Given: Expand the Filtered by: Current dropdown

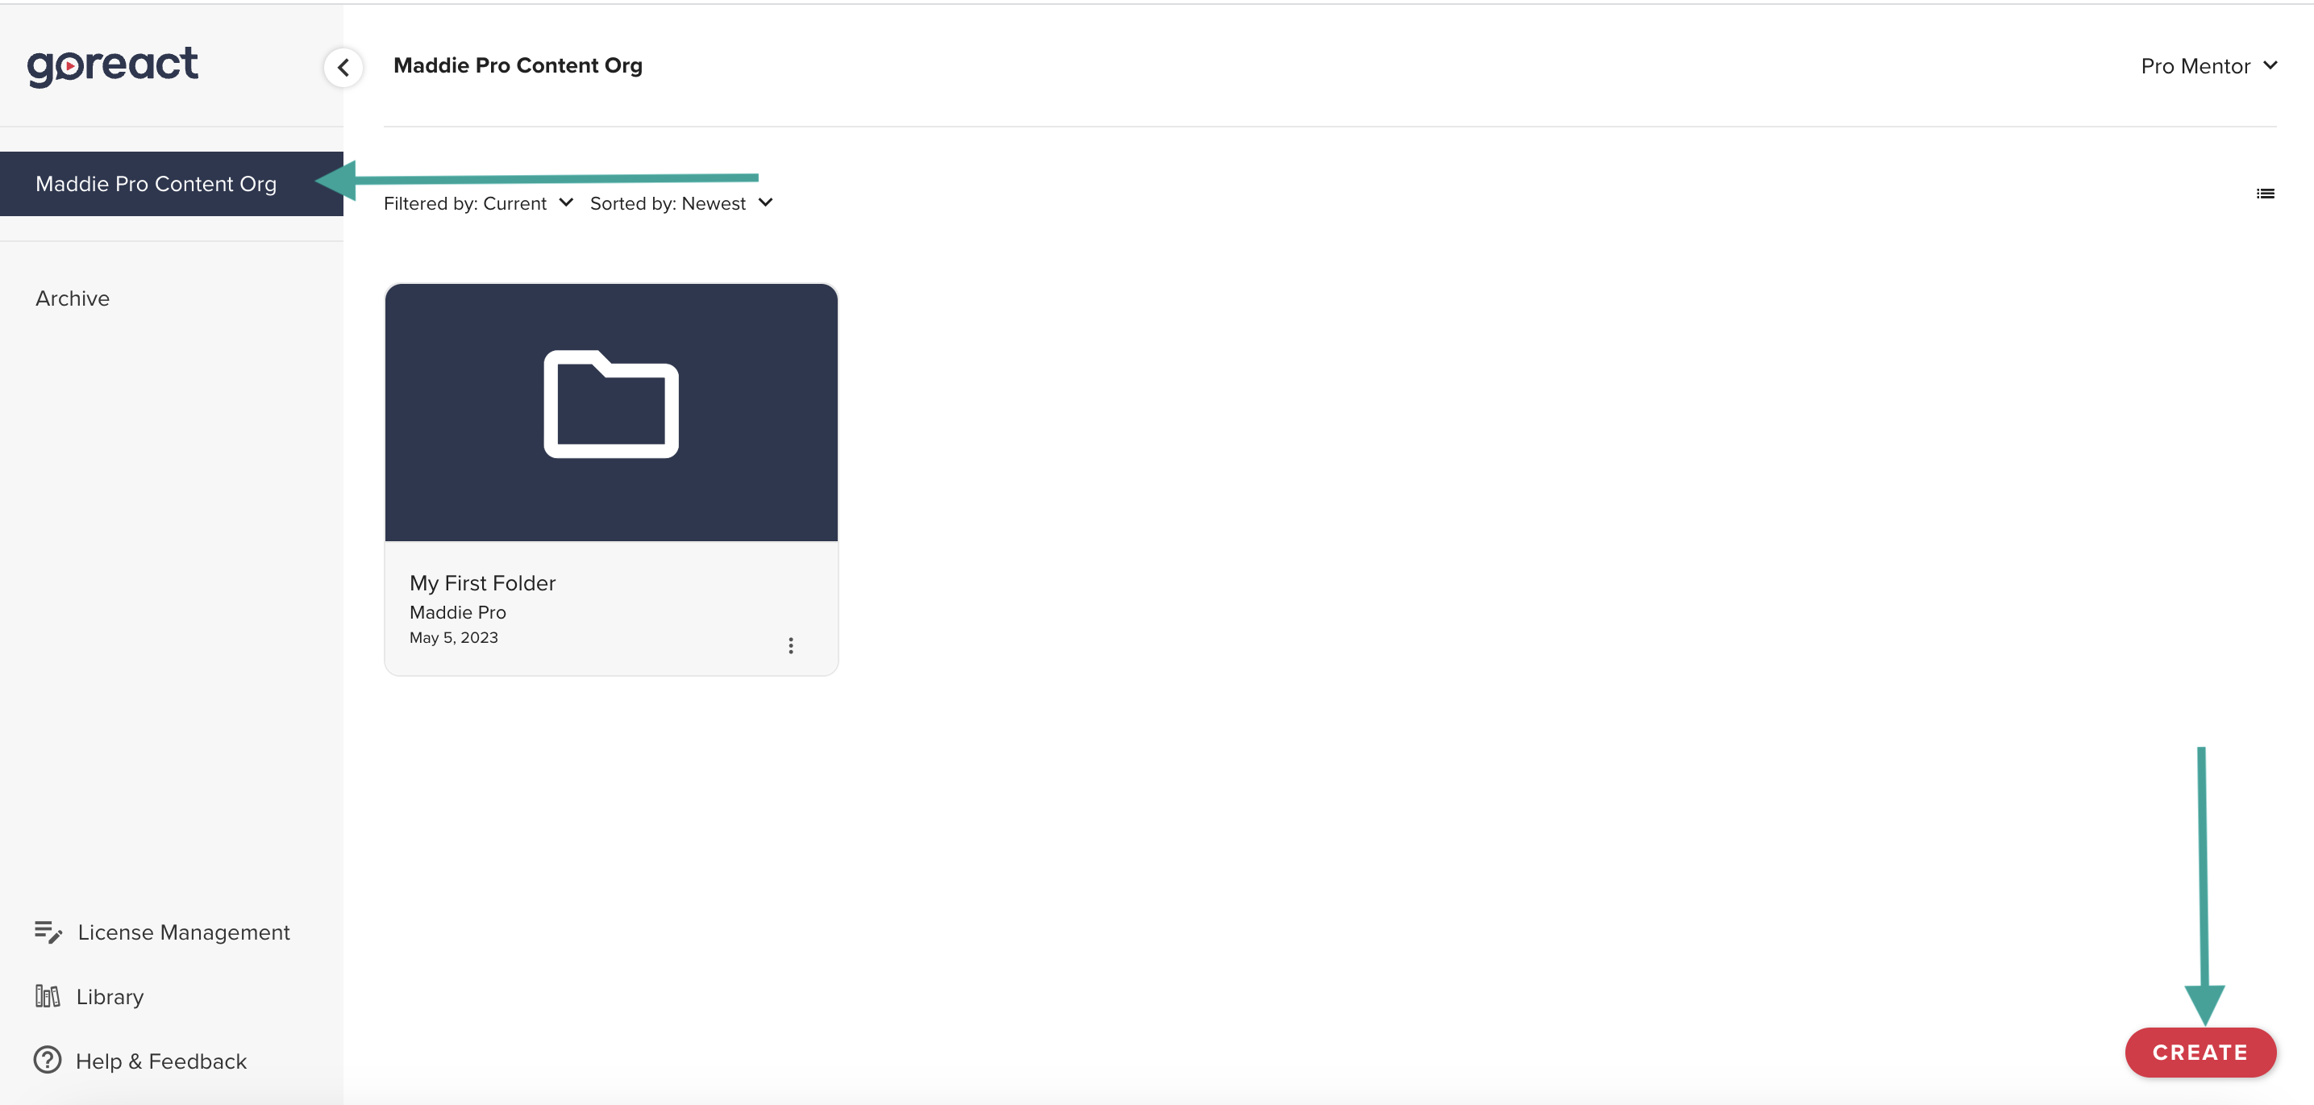Looking at the screenshot, I should click(478, 203).
